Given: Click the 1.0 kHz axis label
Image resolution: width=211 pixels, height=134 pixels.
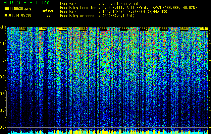Looking at the screenshot, I should (x=3, y=60).
